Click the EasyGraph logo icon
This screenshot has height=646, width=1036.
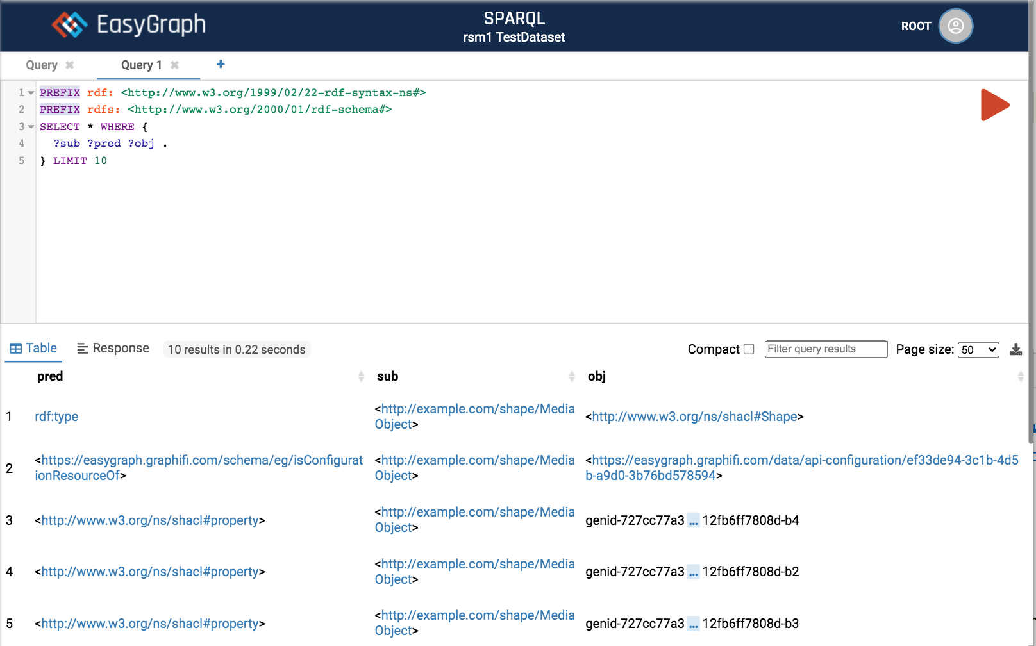coord(69,25)
